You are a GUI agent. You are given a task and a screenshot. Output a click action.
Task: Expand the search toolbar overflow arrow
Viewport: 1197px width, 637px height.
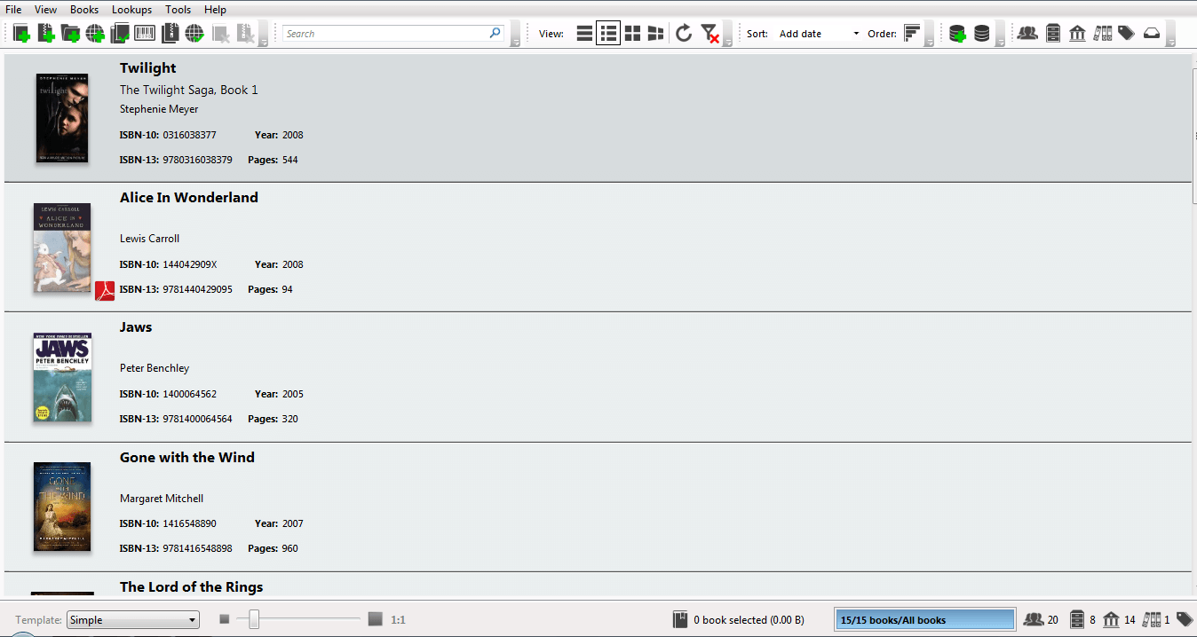[515, 34]
